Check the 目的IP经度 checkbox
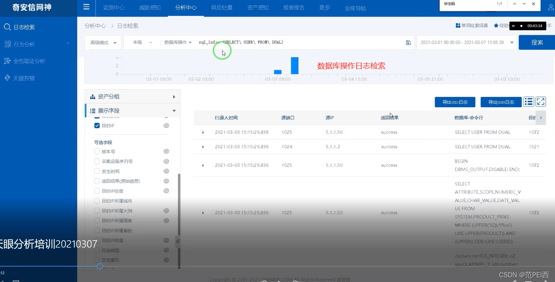 click(97, 191)
